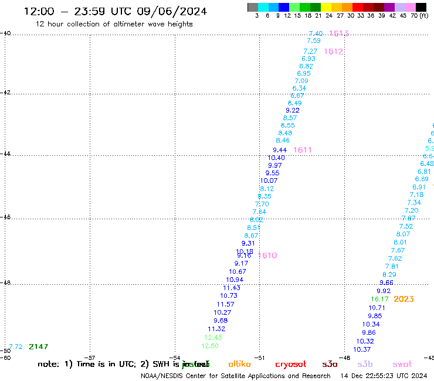Select the 10.27 wave height reading
The height and width of the screenshot is (381, 434).
[222, 312]
